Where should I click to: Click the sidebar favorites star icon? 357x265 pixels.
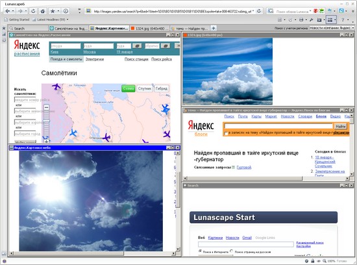point(4,29)
